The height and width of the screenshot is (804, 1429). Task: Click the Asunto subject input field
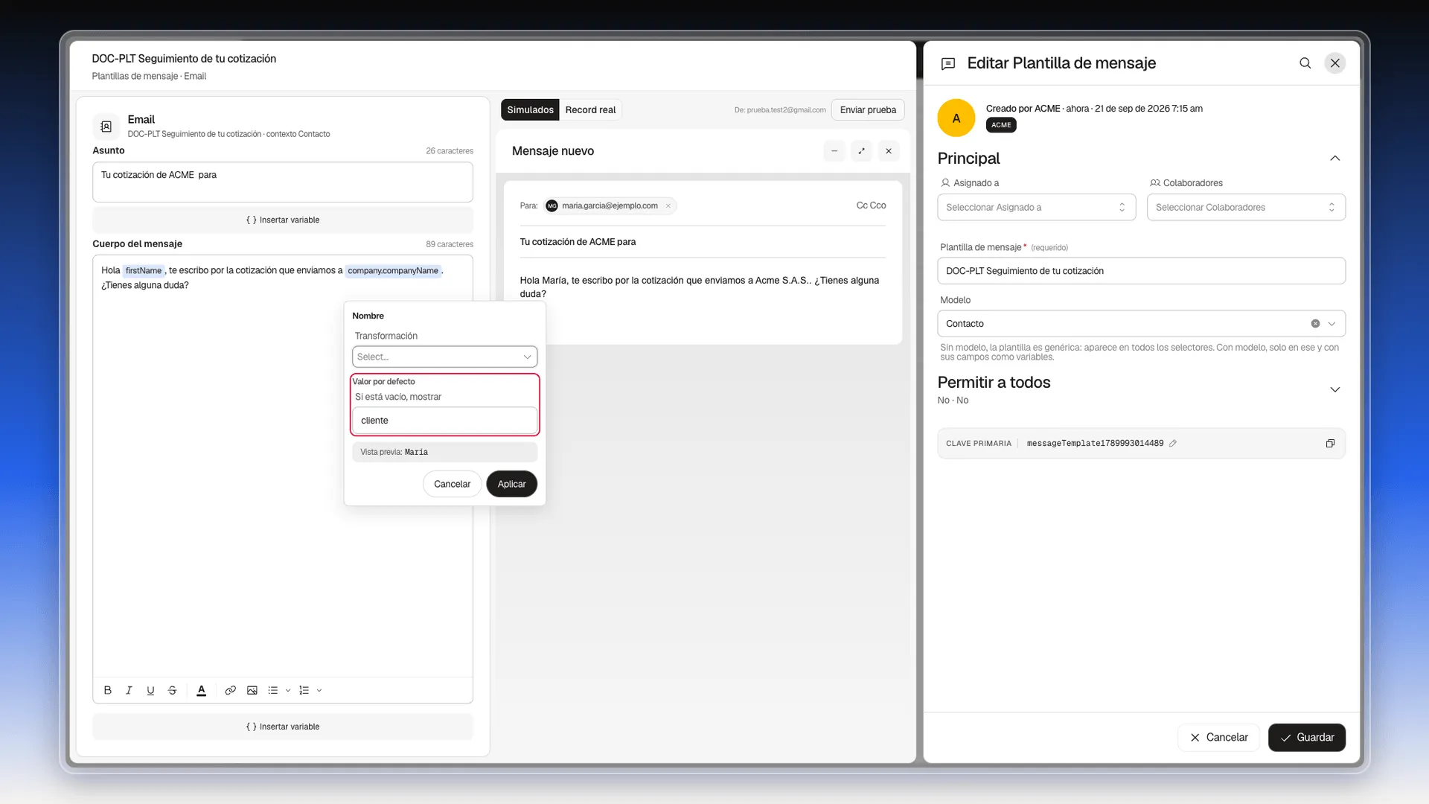coord(283,182)
